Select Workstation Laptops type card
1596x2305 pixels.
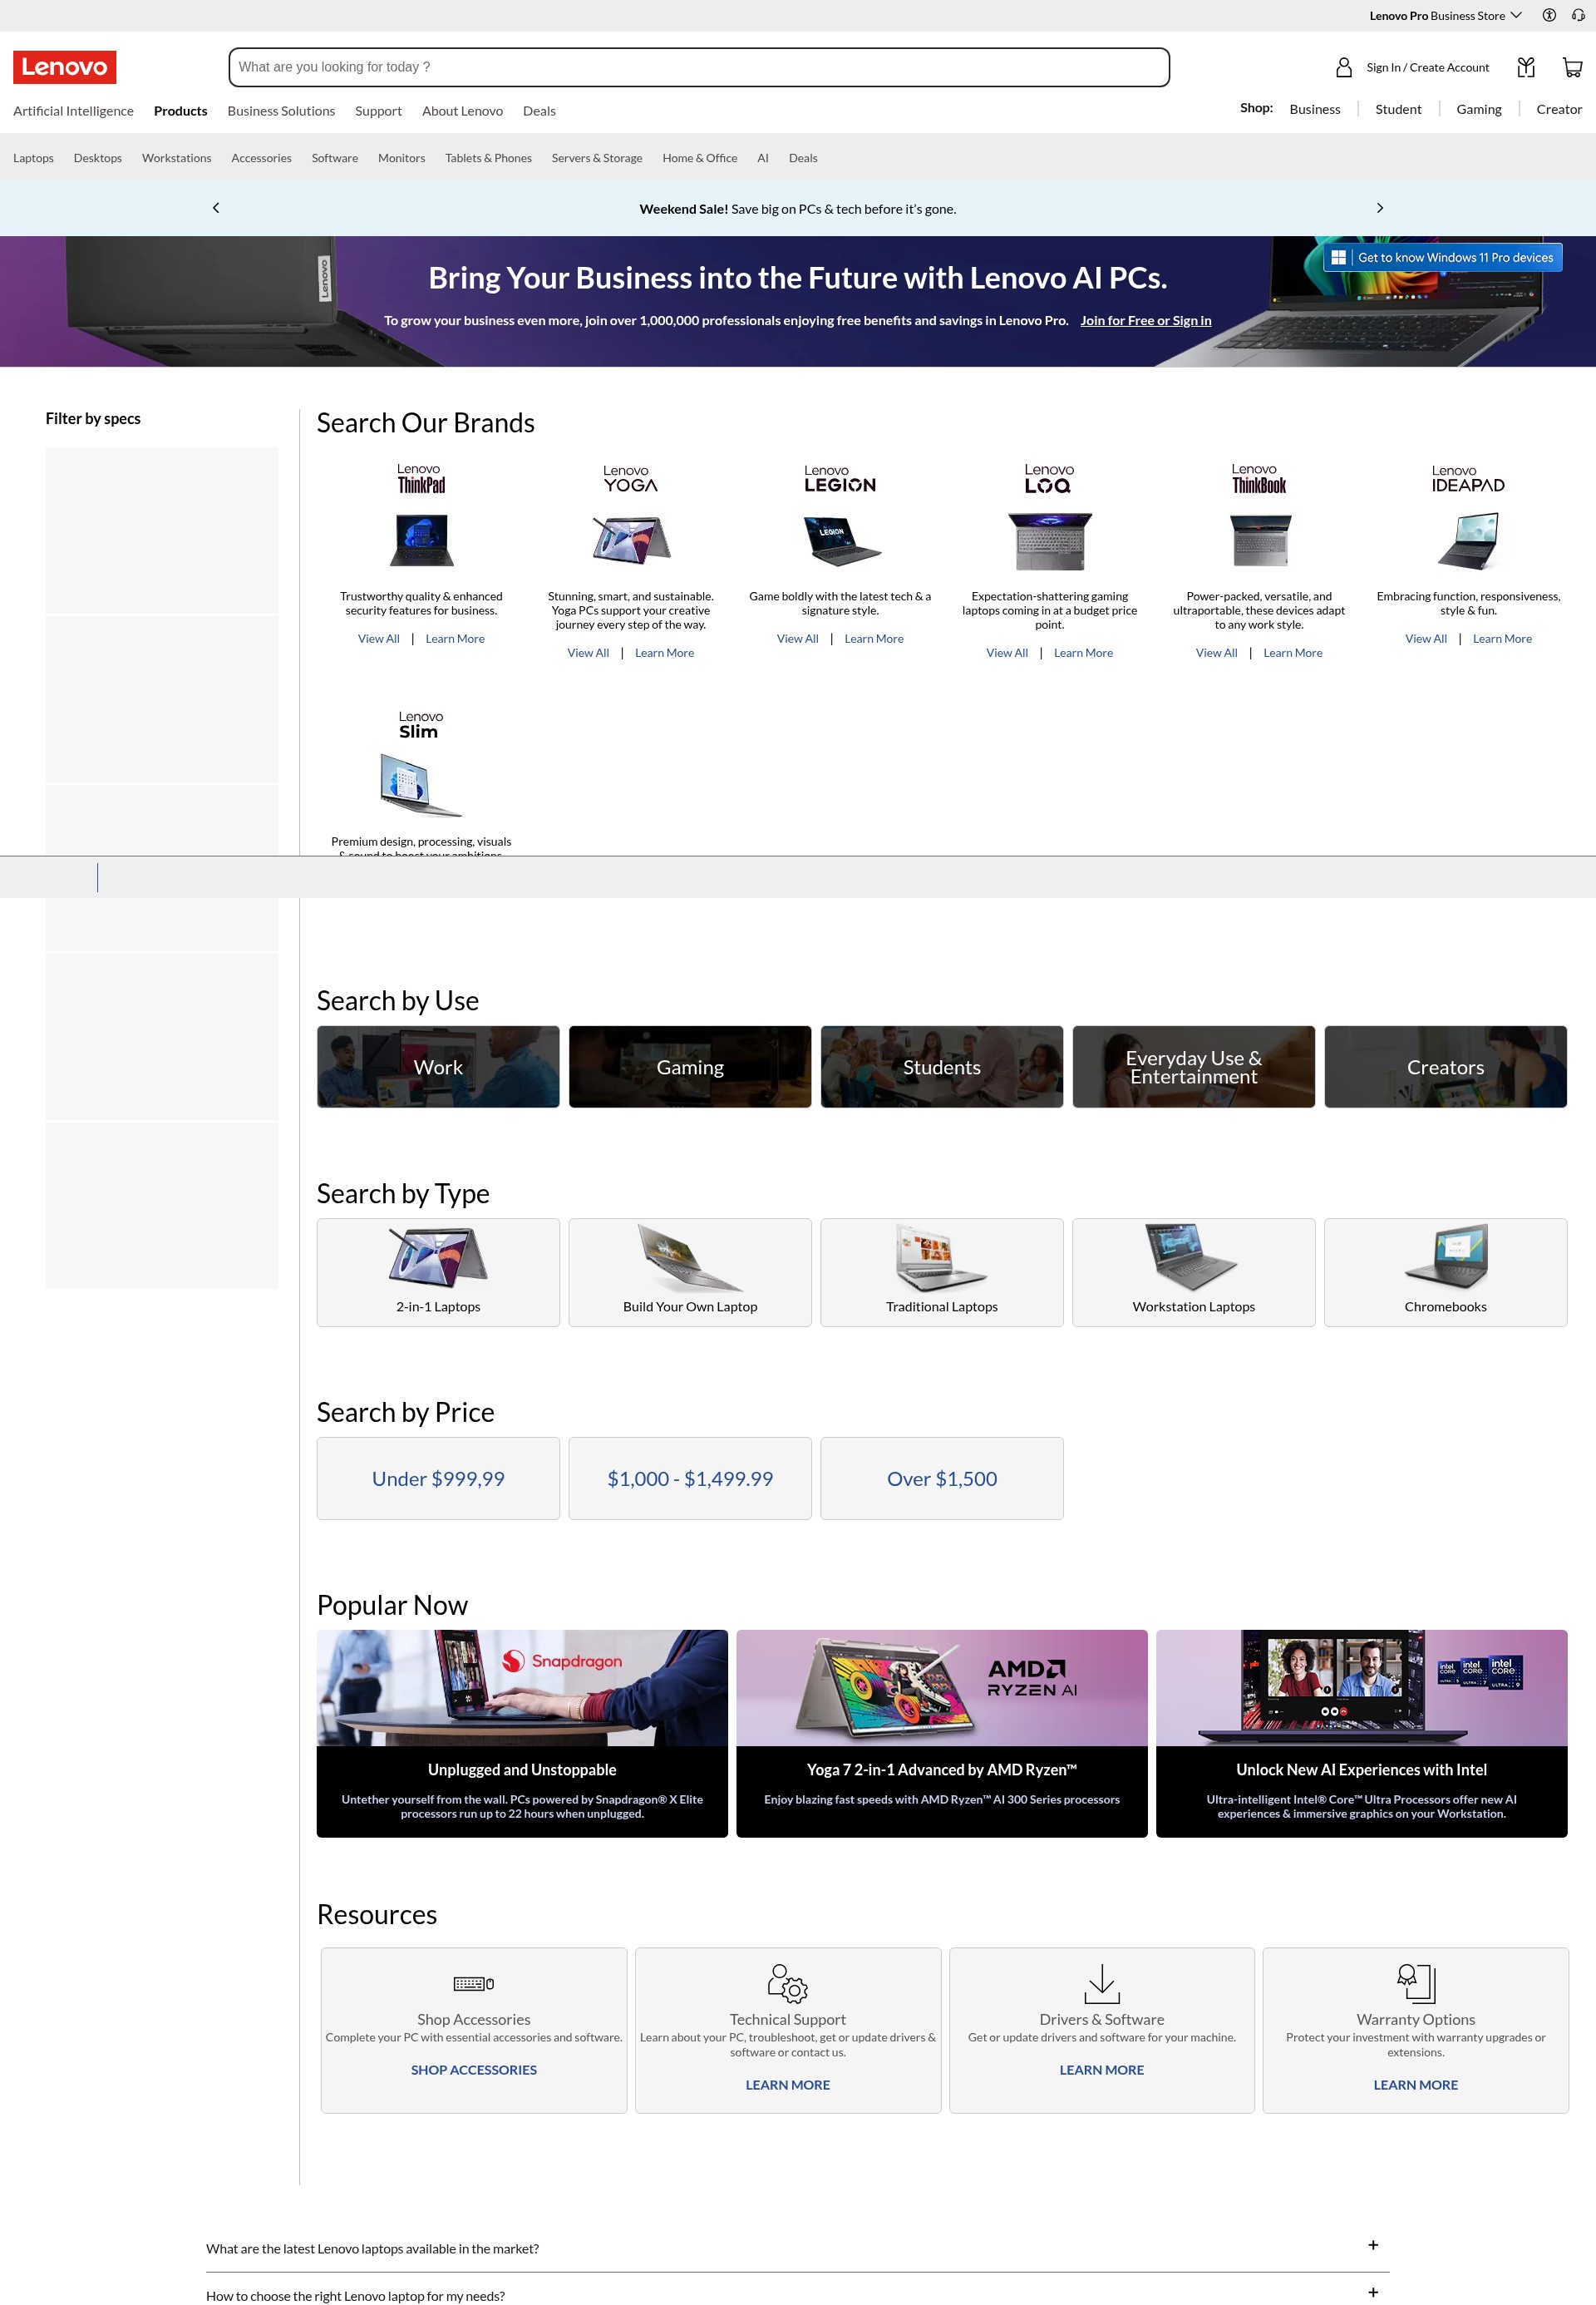1194,1272
